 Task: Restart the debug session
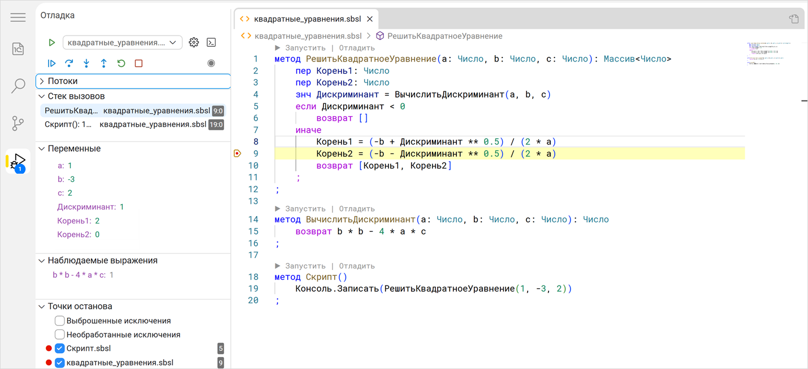tap(121, 63)
